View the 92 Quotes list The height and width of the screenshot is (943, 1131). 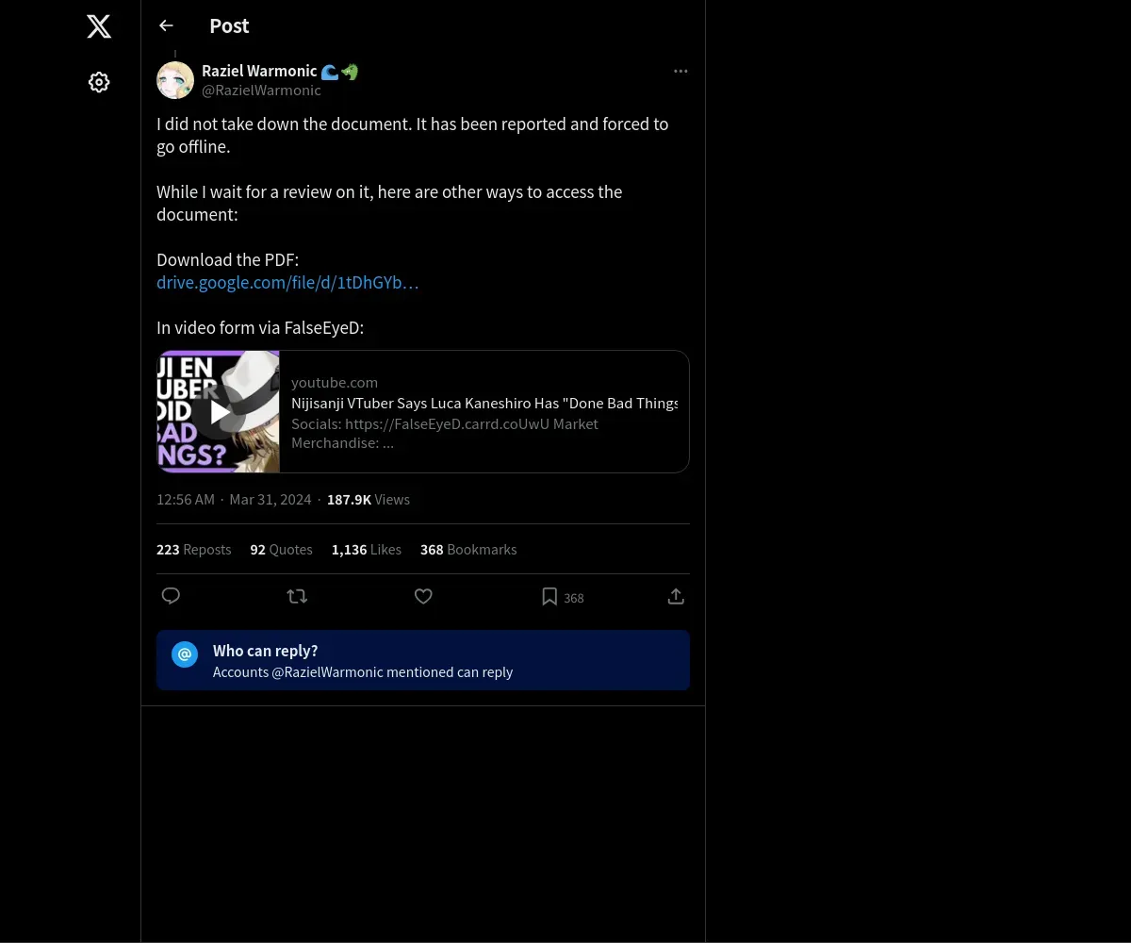[x=281, y=550]
